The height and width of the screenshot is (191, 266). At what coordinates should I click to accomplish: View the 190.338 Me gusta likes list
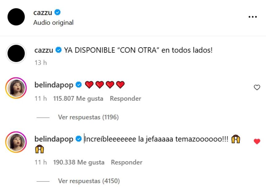pos(79,162)
